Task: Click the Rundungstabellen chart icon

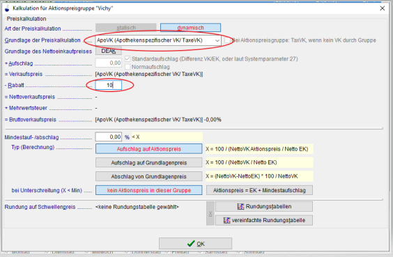Action: click(240, 206)
